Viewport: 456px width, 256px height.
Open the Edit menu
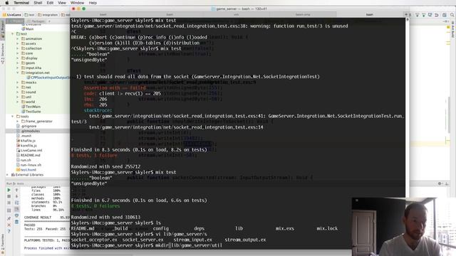[x=50, y=3]
